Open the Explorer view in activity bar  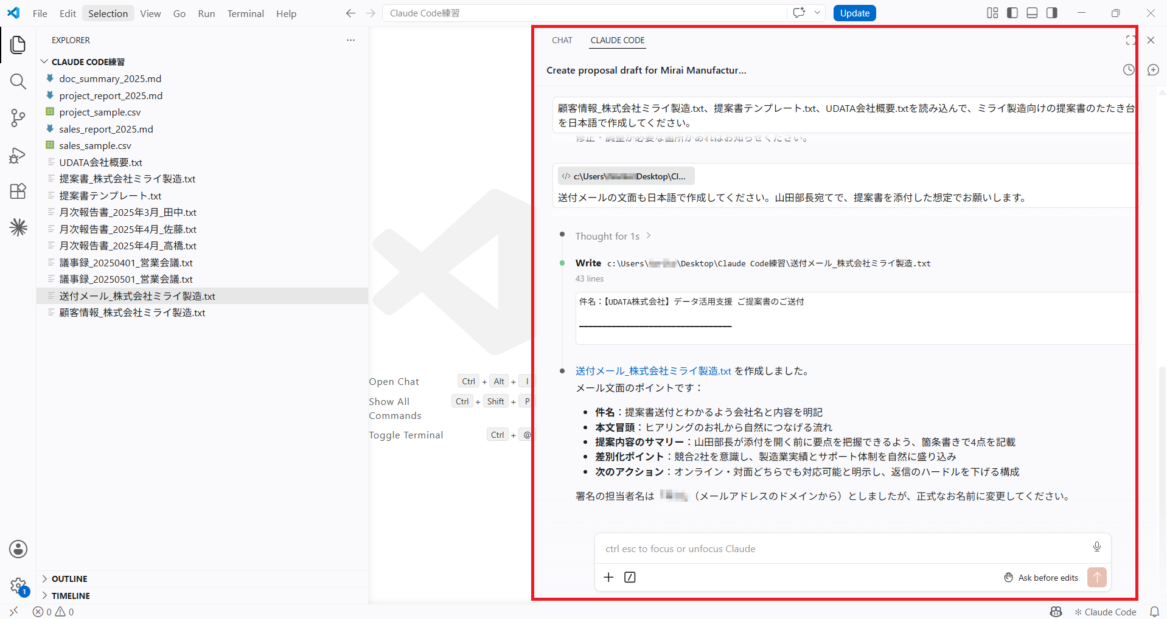pos(18,44)
